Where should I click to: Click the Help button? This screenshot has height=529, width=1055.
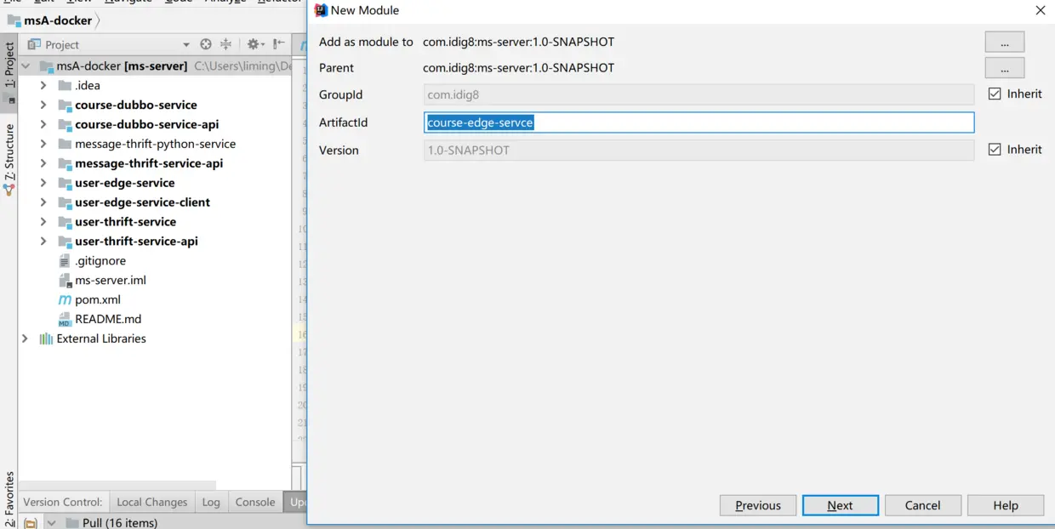[1006, 505]
